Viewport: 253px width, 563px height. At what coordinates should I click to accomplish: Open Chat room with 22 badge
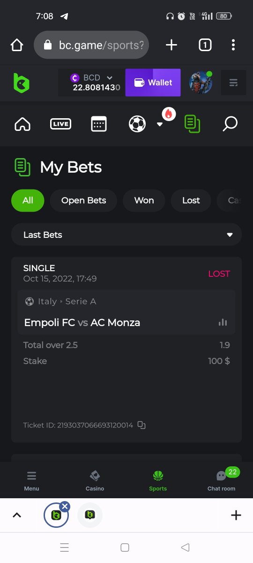(x=221, y=481)
